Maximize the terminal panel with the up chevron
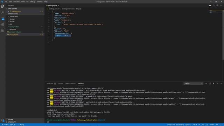 tap(217, 84)
